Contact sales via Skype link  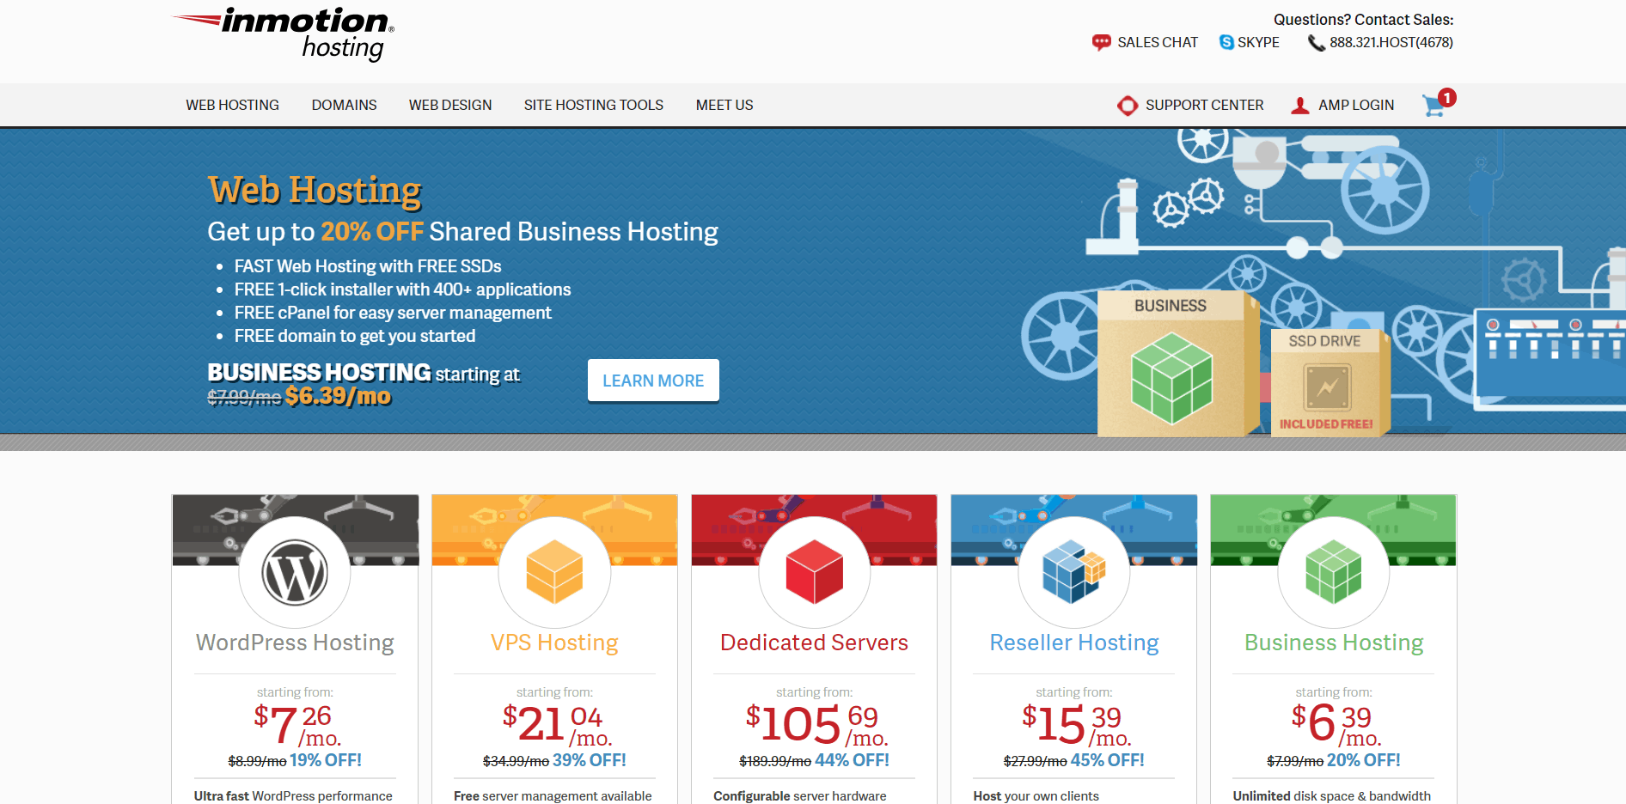[1258, 42]
